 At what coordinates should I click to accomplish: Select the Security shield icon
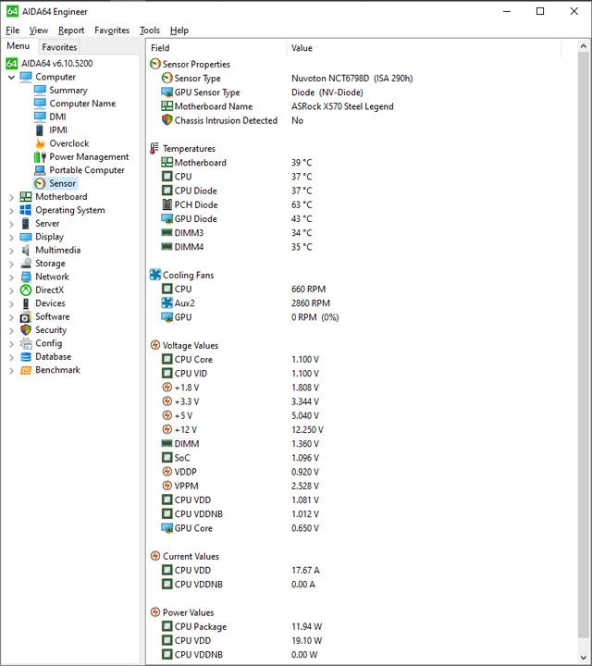(26, 330)
